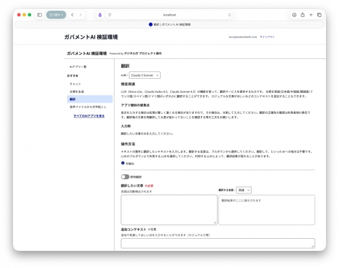Click the 操作方法 heading
This screenshot has height=268, width=339.
pos(128,144)
